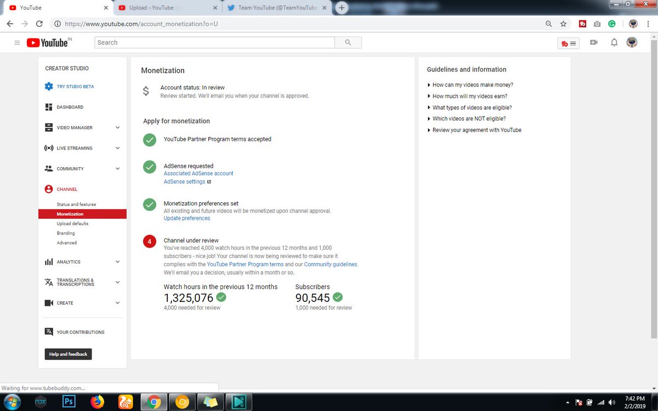
Task: Open the TubeBuddy menu in YouTube header
Action: coord(568,43)
